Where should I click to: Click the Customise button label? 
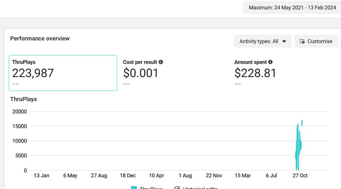320,41
